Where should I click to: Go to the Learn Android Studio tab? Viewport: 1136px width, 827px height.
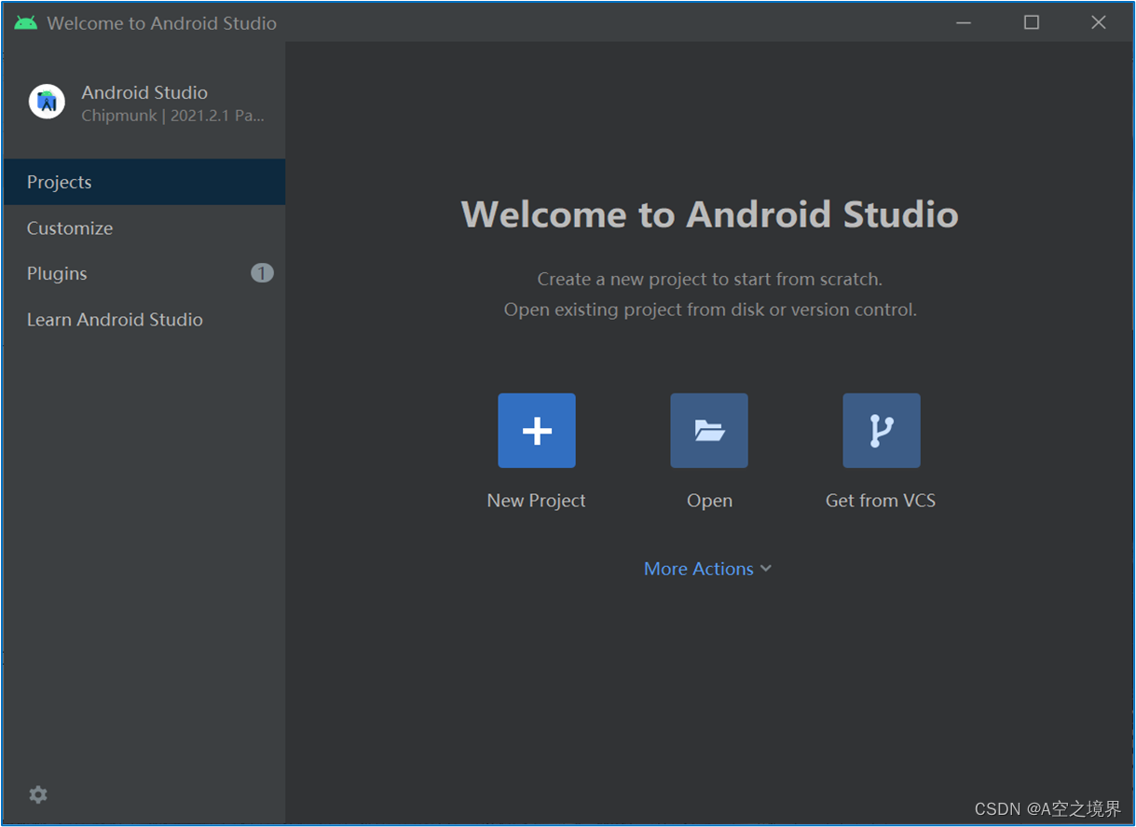coord(144,319)
